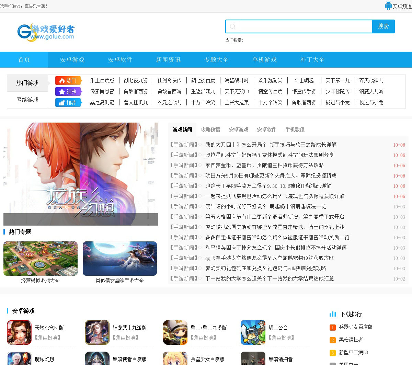Open 安卓游戏 in the navigation bar
Viewport: 412px width, 365px height.
coord(72,60)
